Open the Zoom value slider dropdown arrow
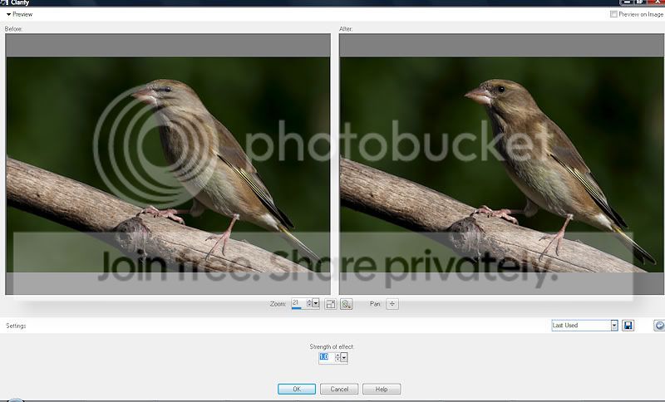 pos(316,303)
